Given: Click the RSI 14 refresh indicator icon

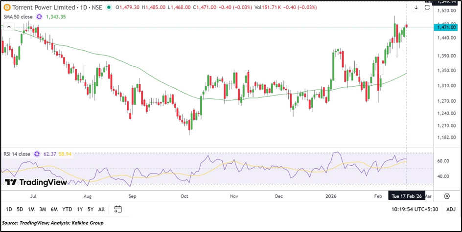Looking at the screenshot, I should click(x=36, y=154).
